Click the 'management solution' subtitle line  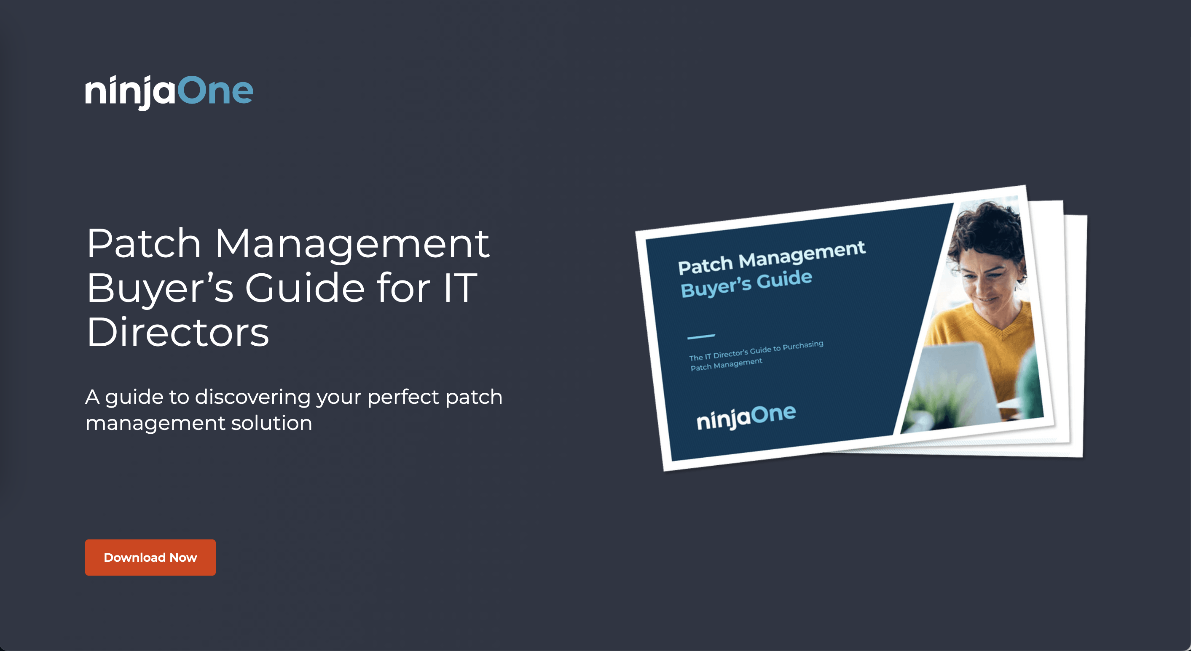pyautogui.click(x=199, y=423)
